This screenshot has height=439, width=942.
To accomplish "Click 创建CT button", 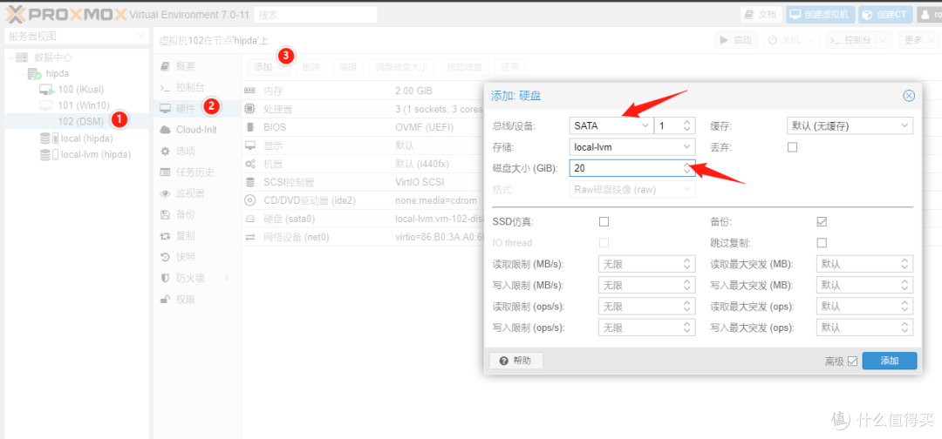I will 885,15.
